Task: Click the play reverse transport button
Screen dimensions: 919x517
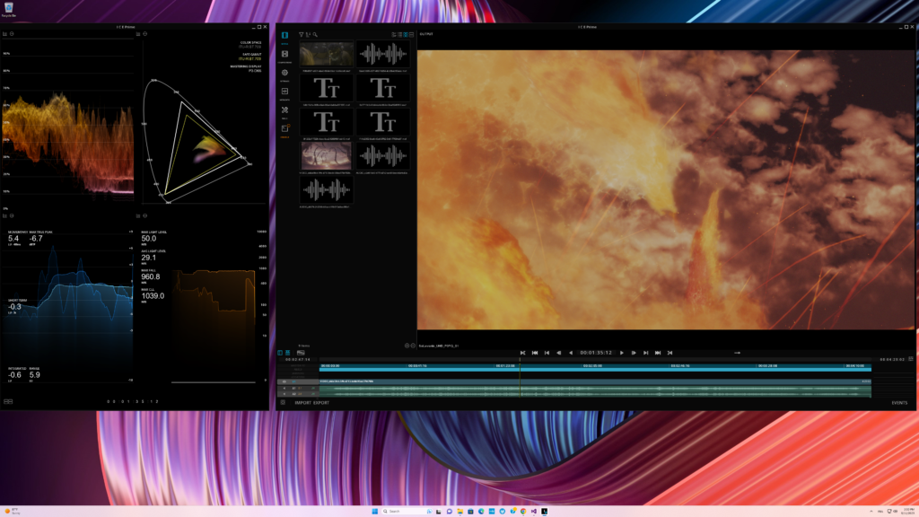Action: [x=571, y=353]
